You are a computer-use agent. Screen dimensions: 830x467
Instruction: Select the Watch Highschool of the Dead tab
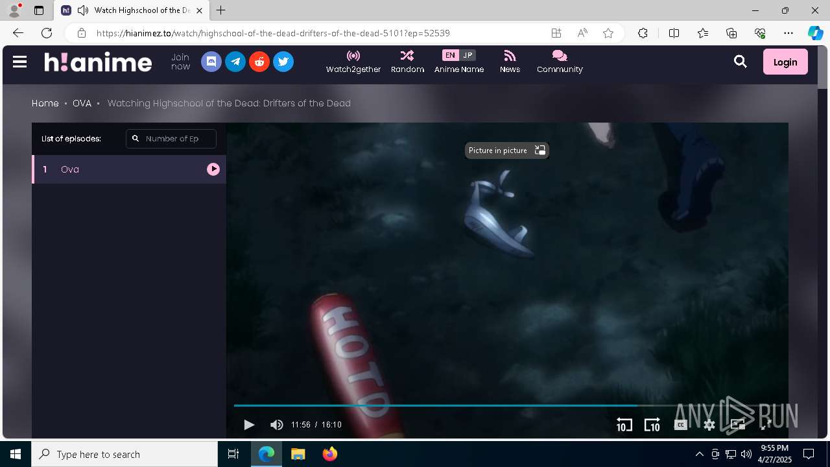[x=132, y=10]
